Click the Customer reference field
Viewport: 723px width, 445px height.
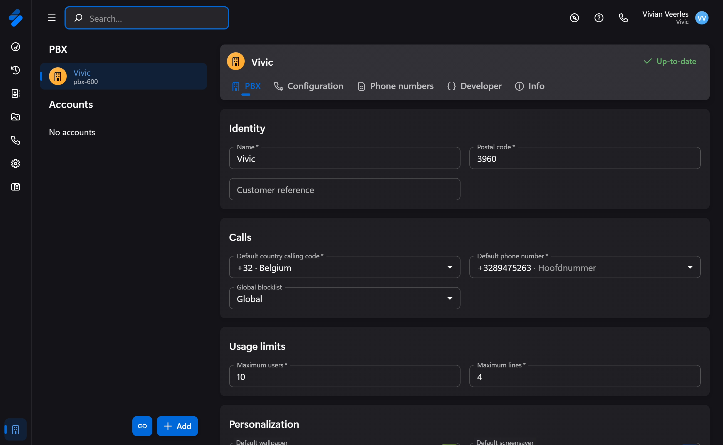[x=345, y=189]
